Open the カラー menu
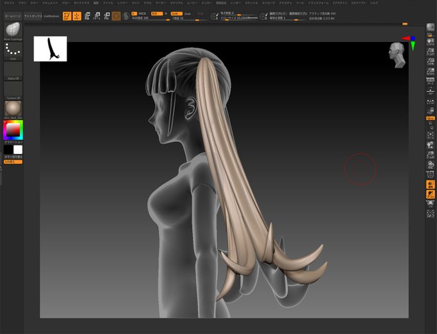 [x=34, y=3]
